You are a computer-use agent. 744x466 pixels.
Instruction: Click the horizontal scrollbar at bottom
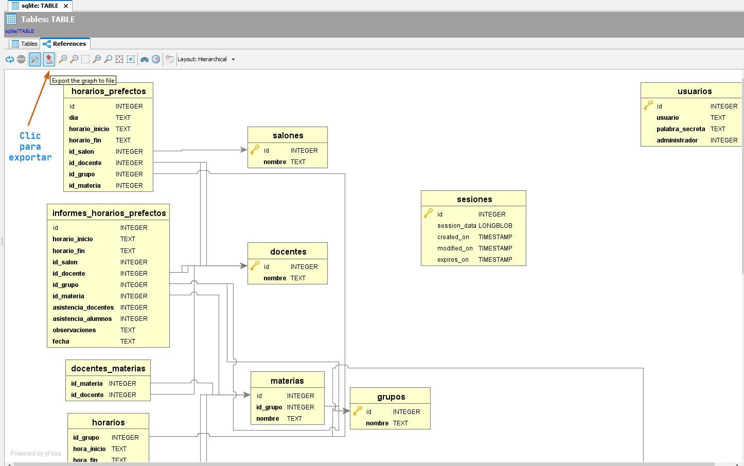click(x=360, y=463)
